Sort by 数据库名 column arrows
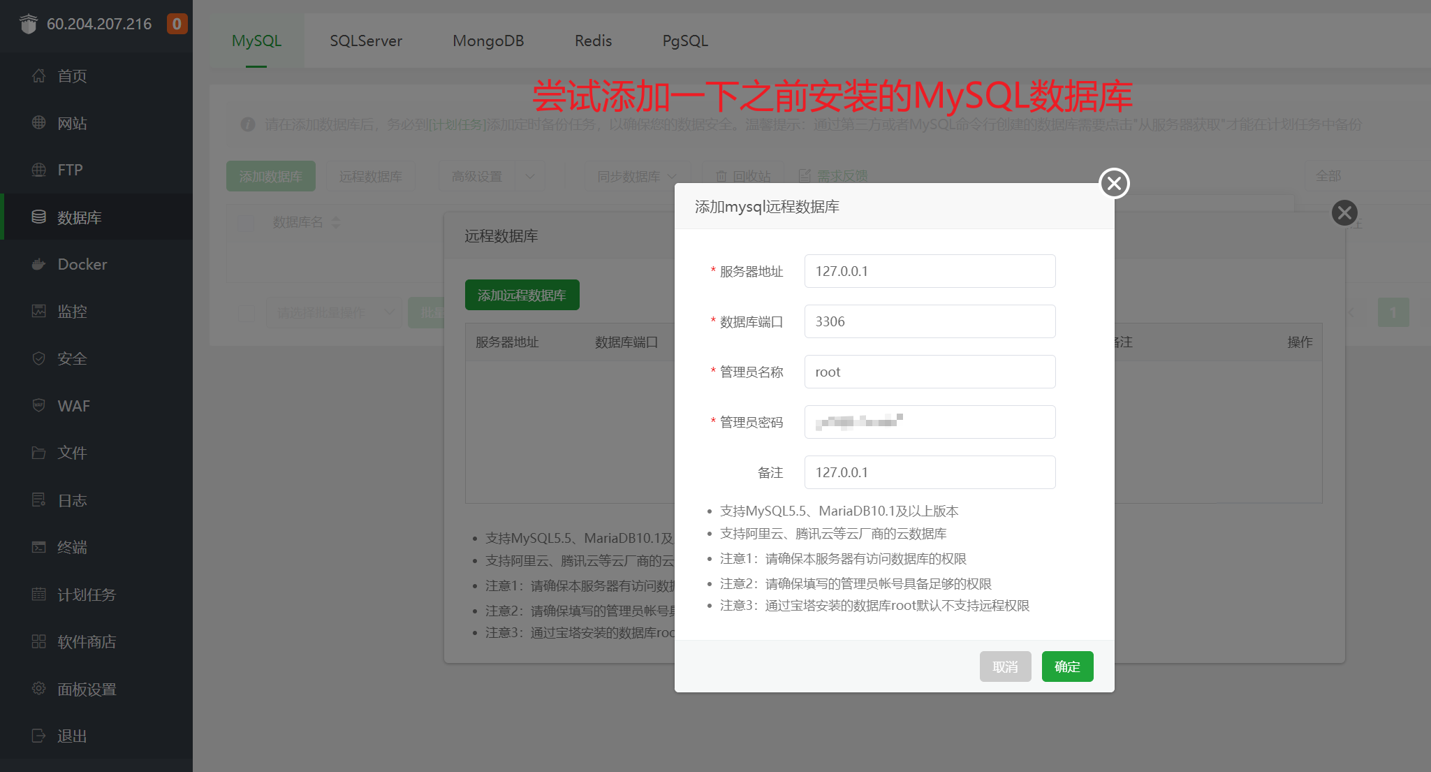 336,222
